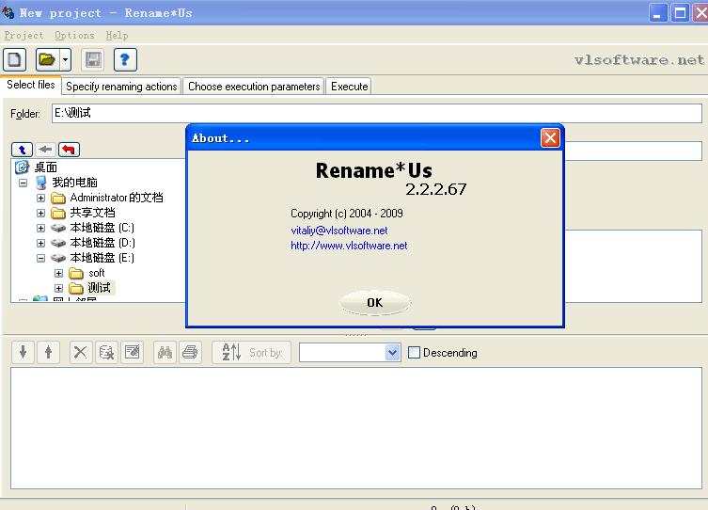Screen dimensions: 708x510
Task: Click the Open project folder icon
Action: click(x=47, y=59)
